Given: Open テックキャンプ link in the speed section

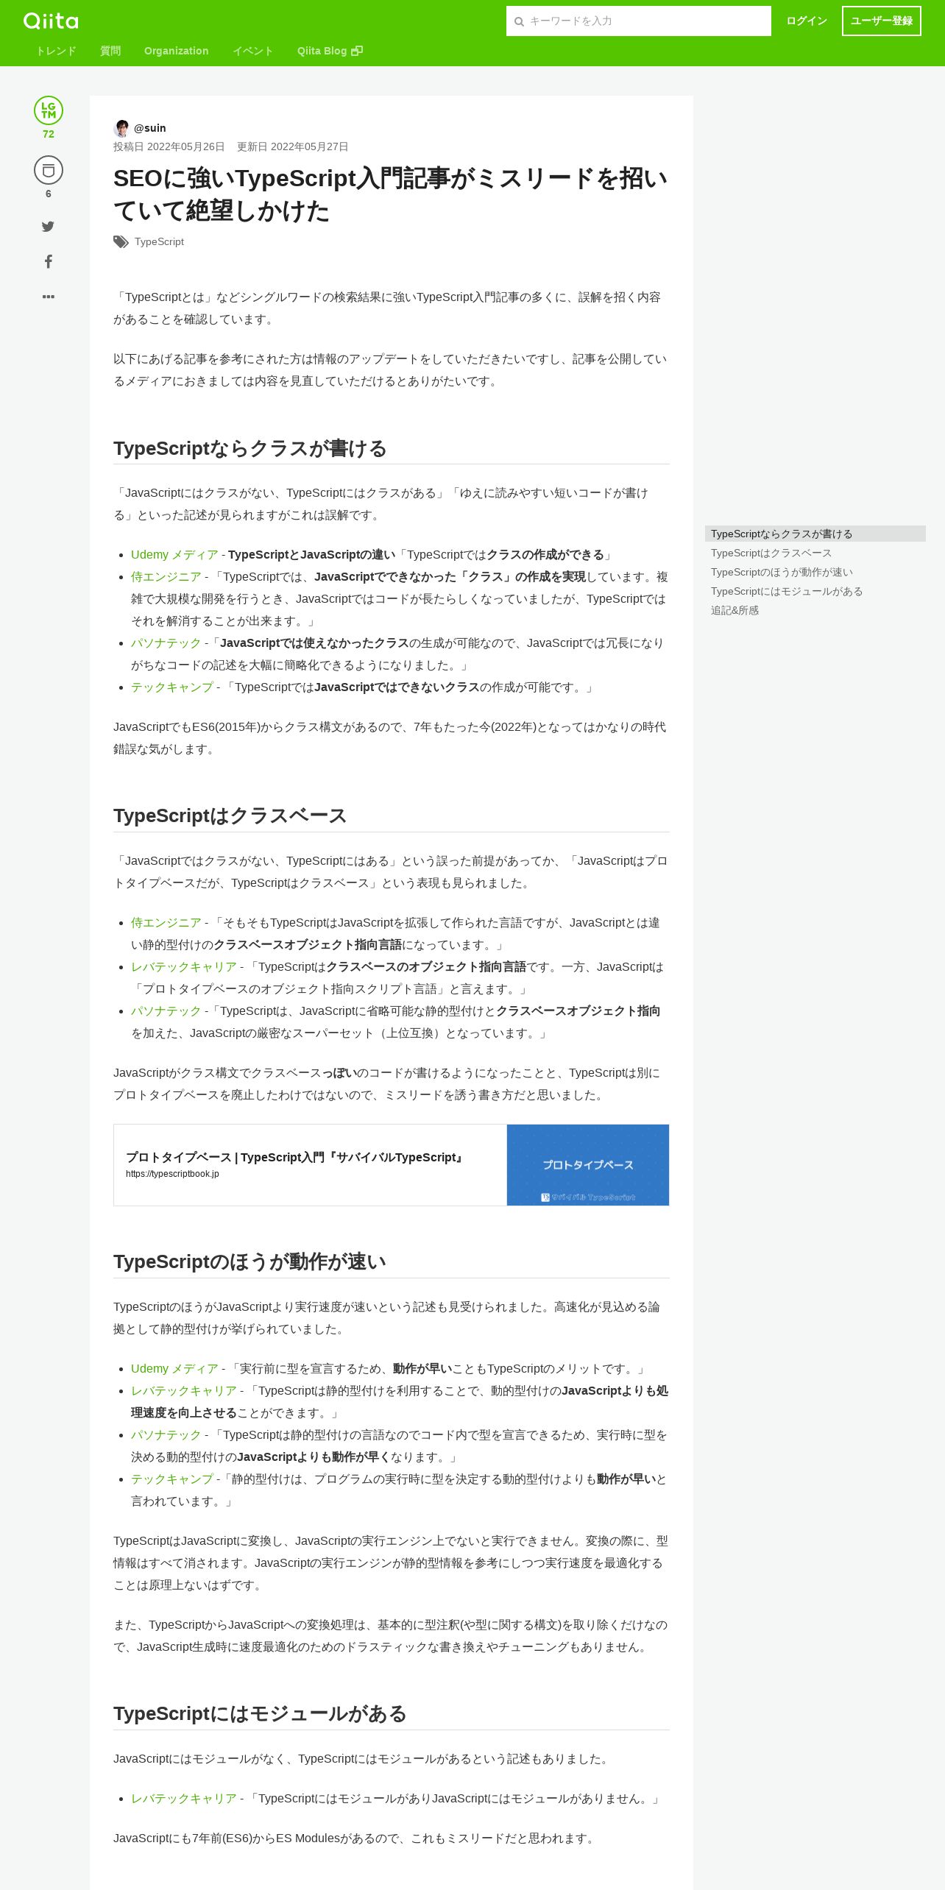Looking at the screenshot, I should [172, 1479].
